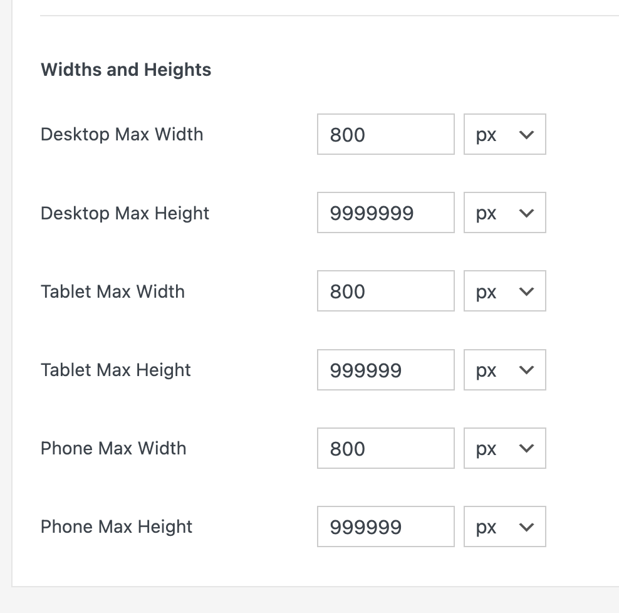619x613 pixels.
Task: Click the Tablet Max Height label
Action: pos(116,370)
